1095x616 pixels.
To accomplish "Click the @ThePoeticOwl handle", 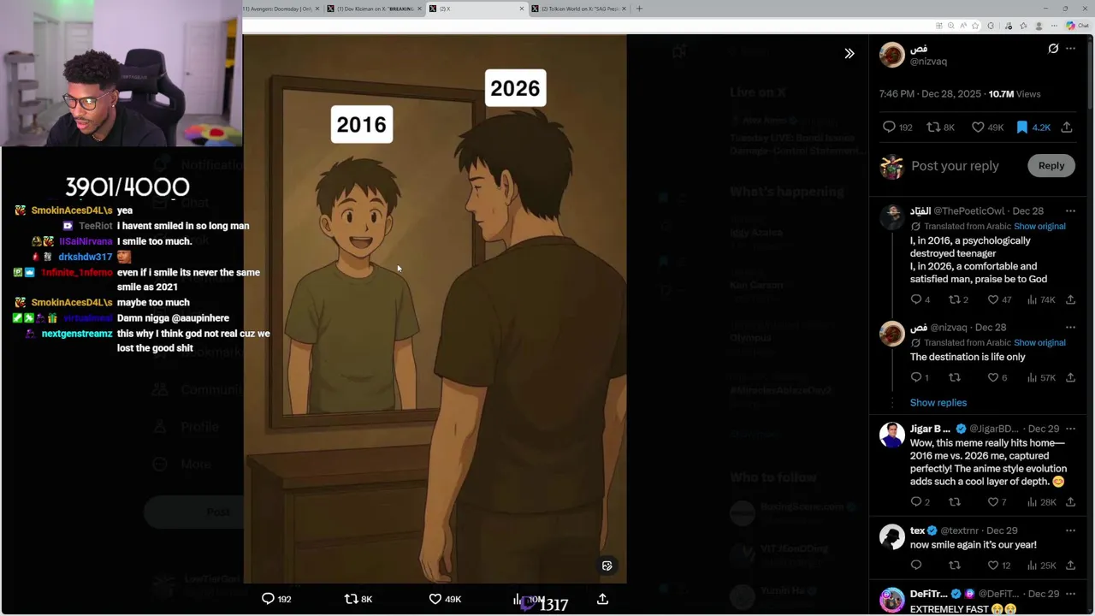I will point(968,211).
